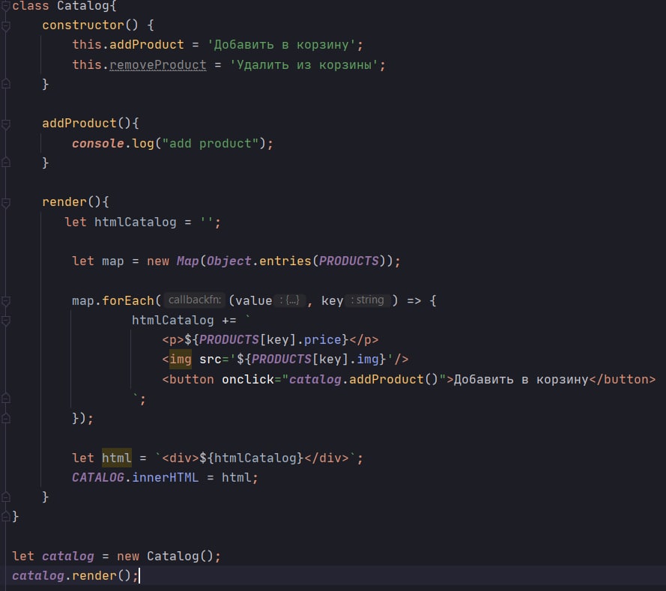The width and height of the screenshot is (666, 591).
Task: Collapse the constructor() code block
Action: pyautogui.click(x=5, y=26)
